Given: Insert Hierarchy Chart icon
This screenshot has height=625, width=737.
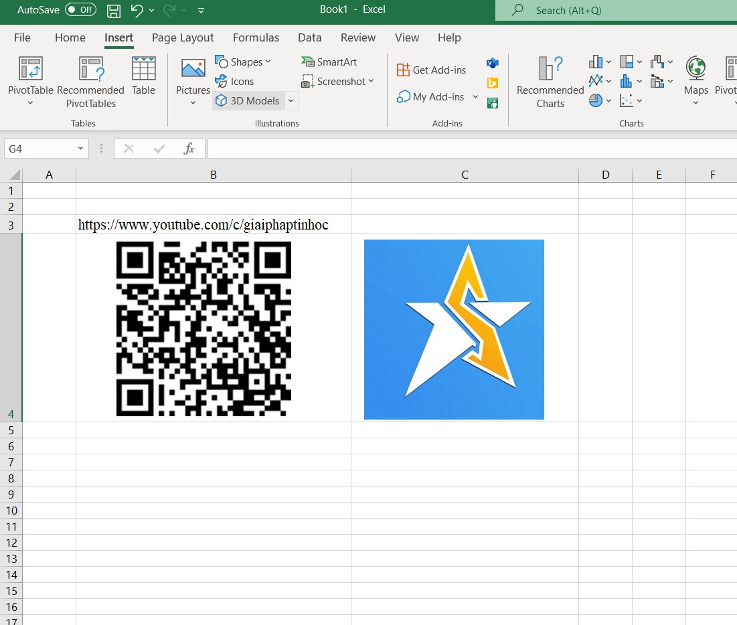Looking at the screenshot, I should point(626,62).
